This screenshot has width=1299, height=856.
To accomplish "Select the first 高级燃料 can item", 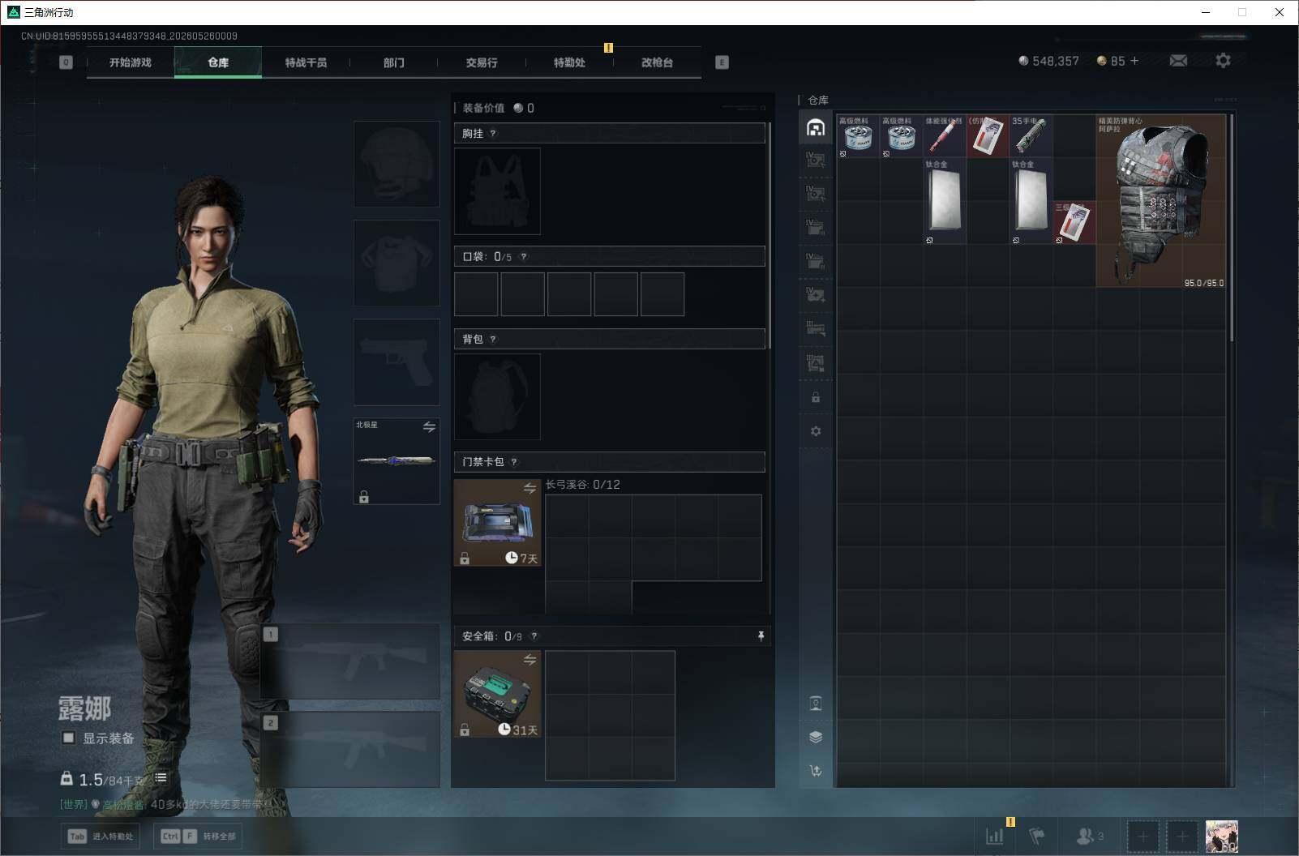I will pos(858,135).
